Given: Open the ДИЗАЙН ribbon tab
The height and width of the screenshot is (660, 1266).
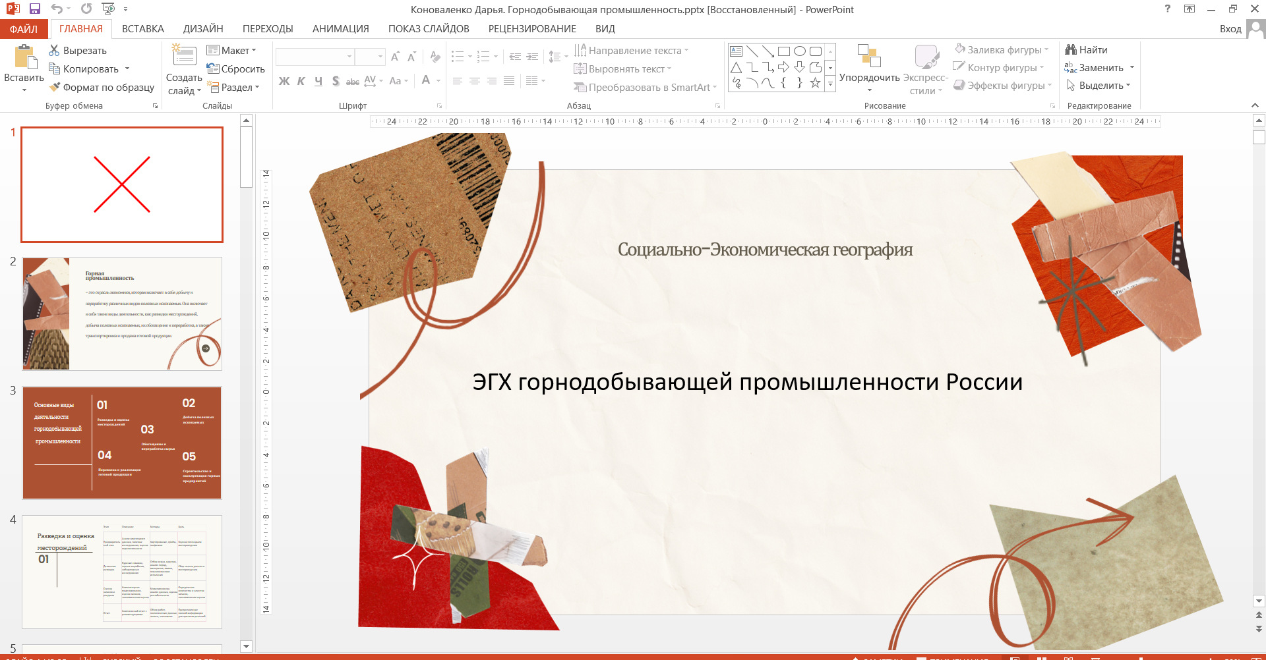Looking at the screenshot, I should click(x=203, y=28).
